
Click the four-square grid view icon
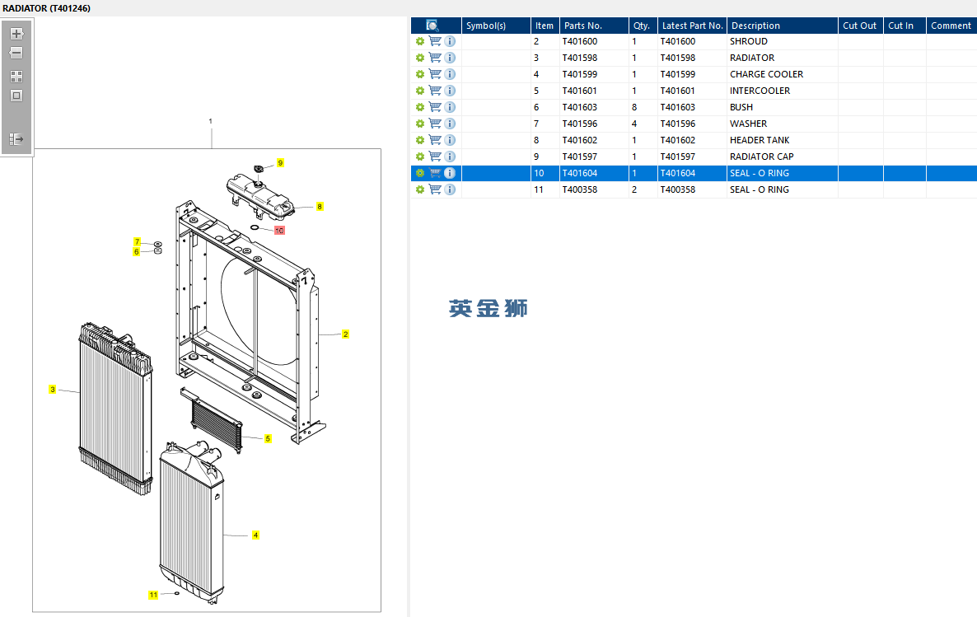pos(16,77)
